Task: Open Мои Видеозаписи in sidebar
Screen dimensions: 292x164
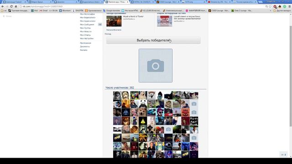Action: (x=88, y=17)
